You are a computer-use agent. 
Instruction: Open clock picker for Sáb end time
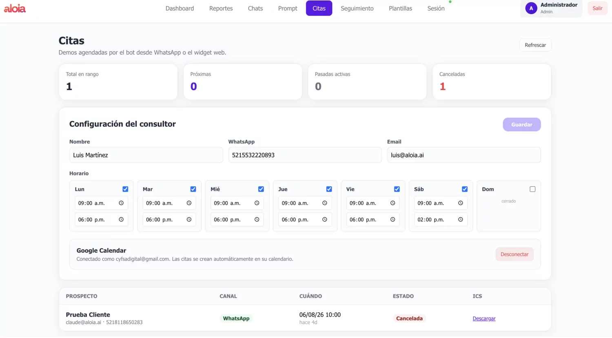coord(460,219)
